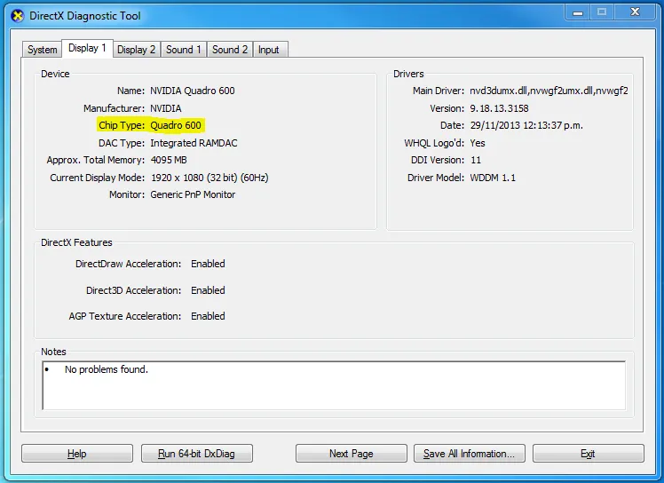The width and height of the screenshot is (664, 483).
Task: Click the AGP Texture Acceleration Enabled value
Action: (x=208, y=316)
